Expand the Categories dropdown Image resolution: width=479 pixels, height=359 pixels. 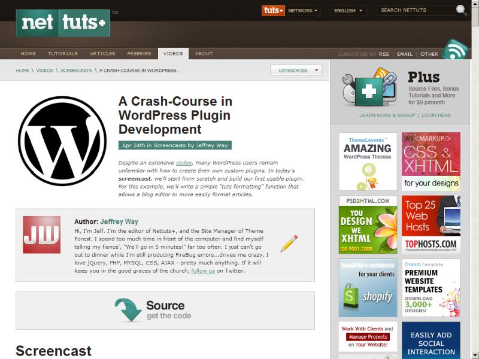pos(296,70)
